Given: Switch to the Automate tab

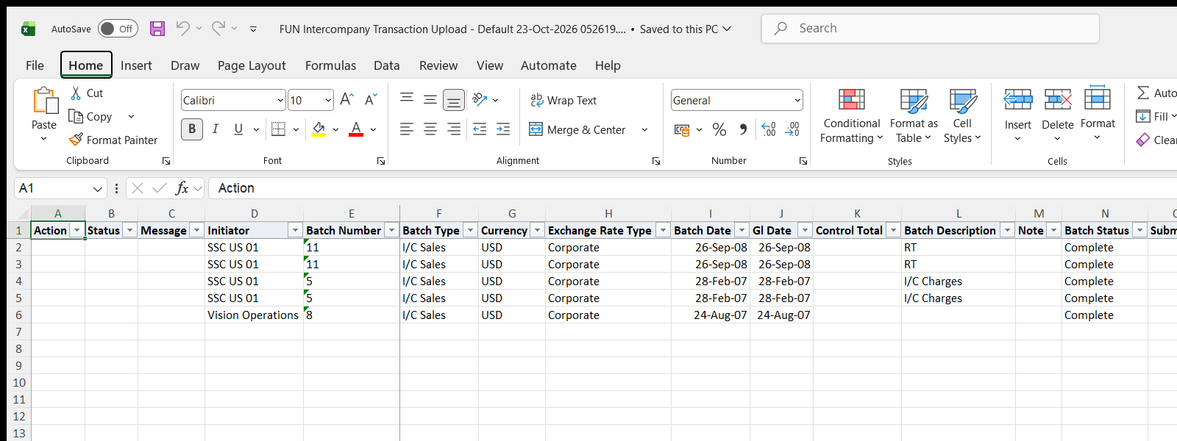Looking at the screenshot, I should [548, 65].
